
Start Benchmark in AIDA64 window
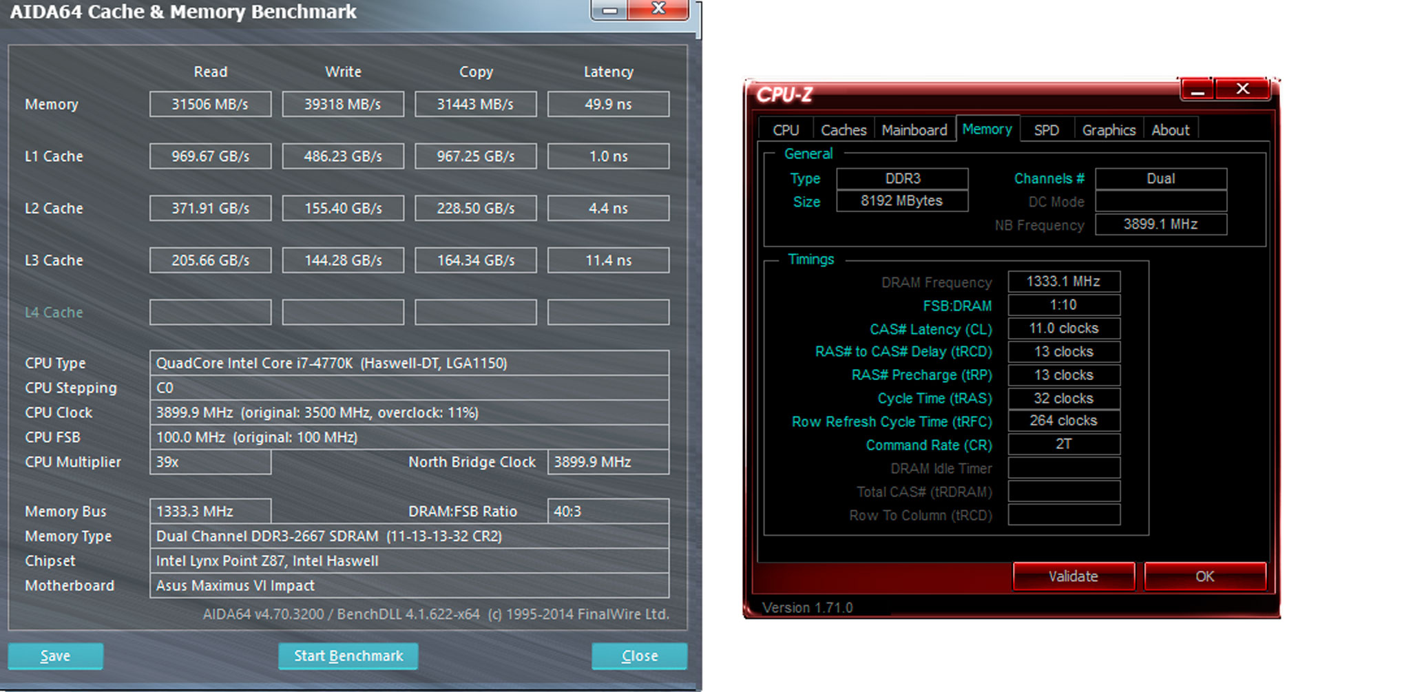point(348,656)
